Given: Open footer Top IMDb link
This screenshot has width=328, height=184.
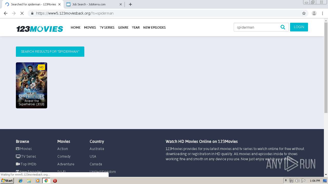Looking at the screenshot, I should 28,164.
